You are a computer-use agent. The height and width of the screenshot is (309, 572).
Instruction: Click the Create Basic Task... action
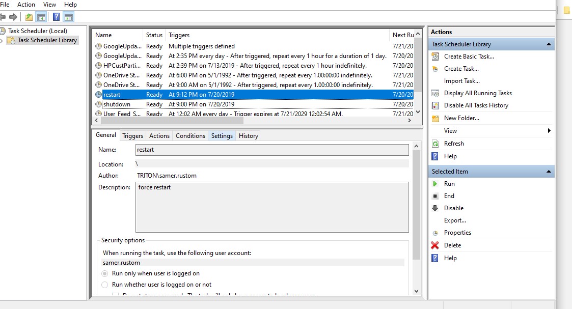click(469, 57)
